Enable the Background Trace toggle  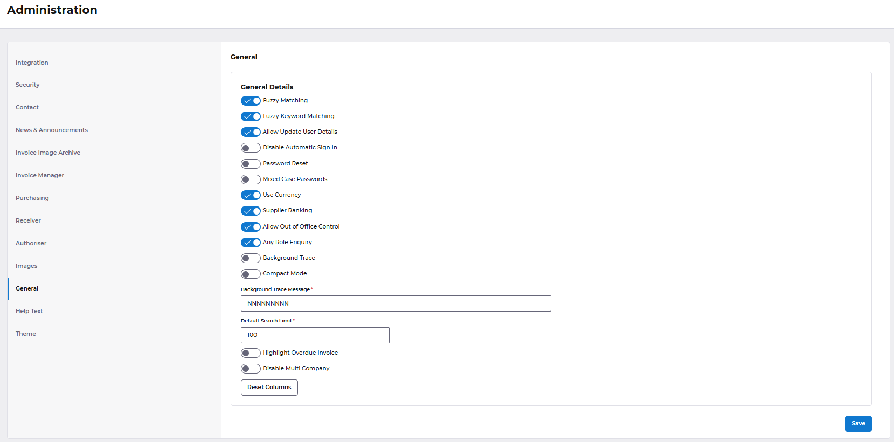coord(251,258)
